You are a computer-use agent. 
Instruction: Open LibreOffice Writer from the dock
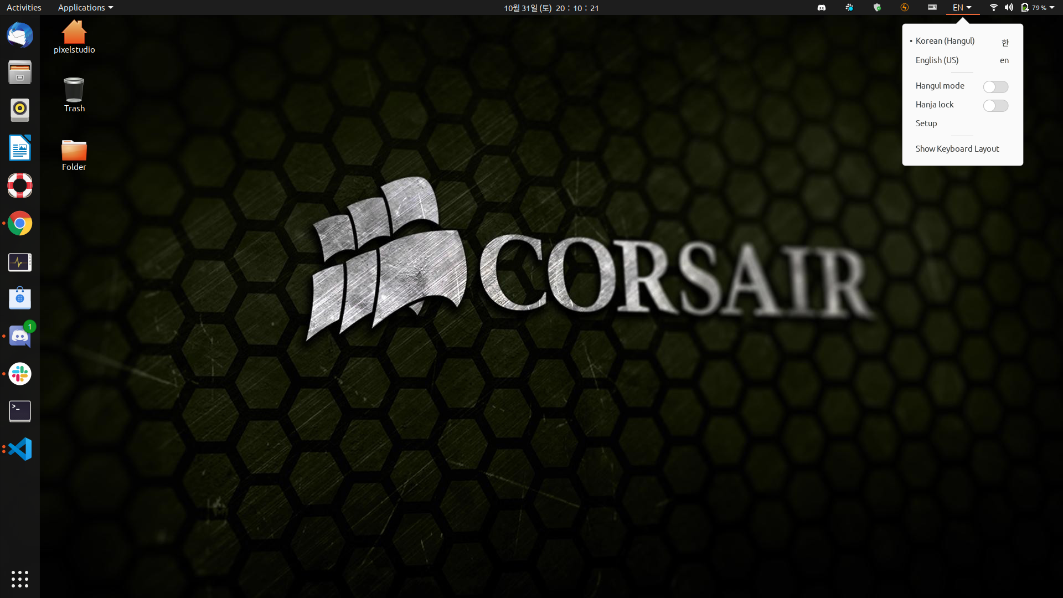20,148
